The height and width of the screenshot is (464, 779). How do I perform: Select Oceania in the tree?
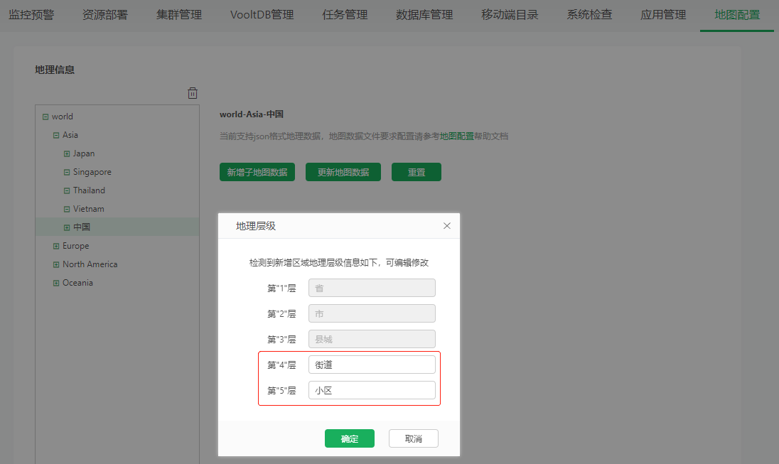coord(77,283)
